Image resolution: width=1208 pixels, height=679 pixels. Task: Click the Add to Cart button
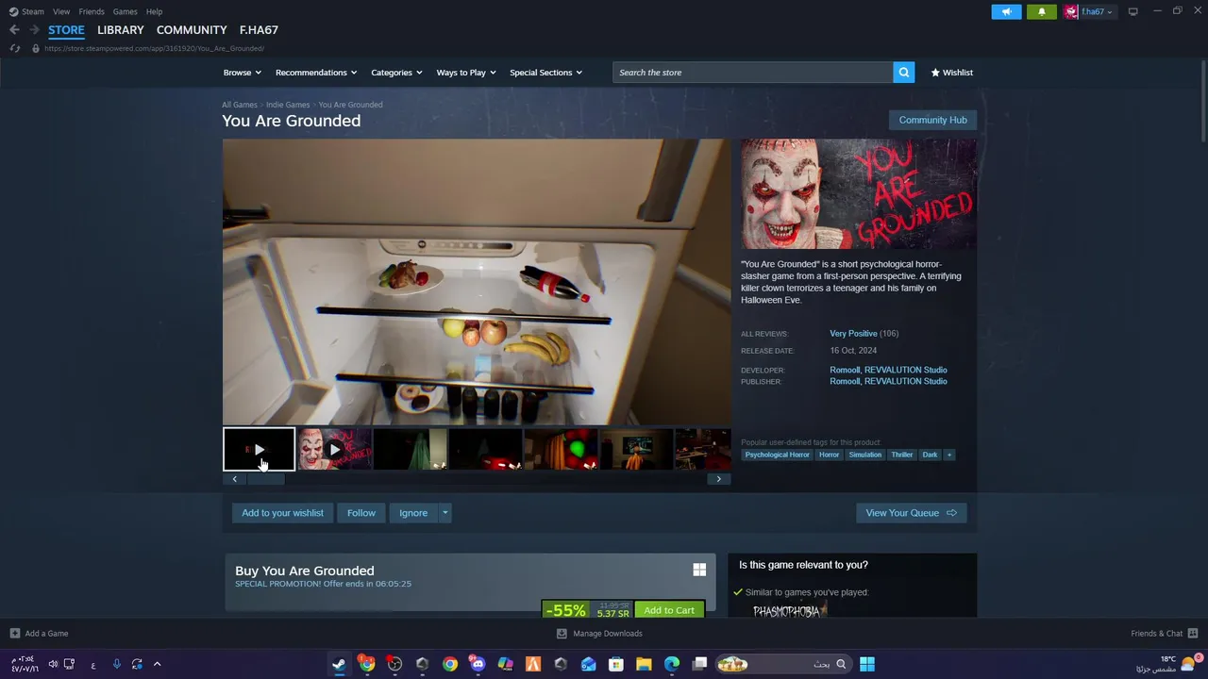click(669, 610)
